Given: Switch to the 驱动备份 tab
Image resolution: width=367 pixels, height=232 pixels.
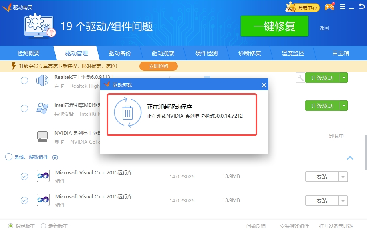Looking at the screenshot, I should click(x=119, y=53).
